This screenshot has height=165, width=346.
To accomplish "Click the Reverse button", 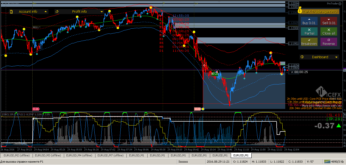I will pyautogui.click(x=329, y=42).
